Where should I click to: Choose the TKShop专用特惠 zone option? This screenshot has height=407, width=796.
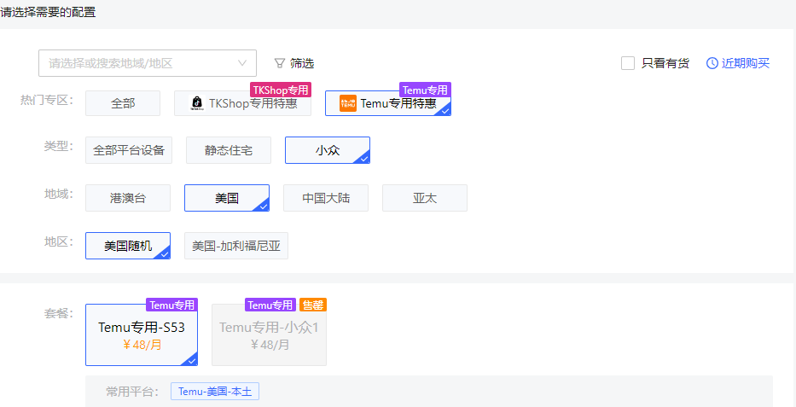(x=242, y=103)
